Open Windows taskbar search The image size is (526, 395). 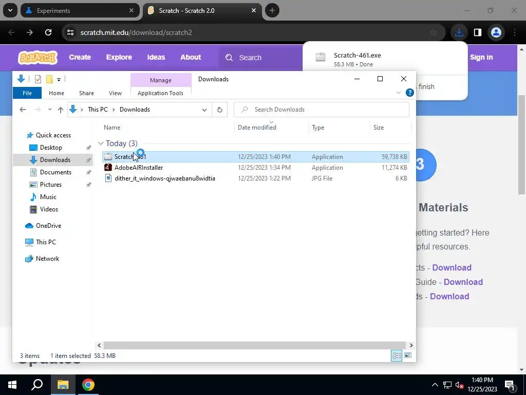tap(37, 385)
